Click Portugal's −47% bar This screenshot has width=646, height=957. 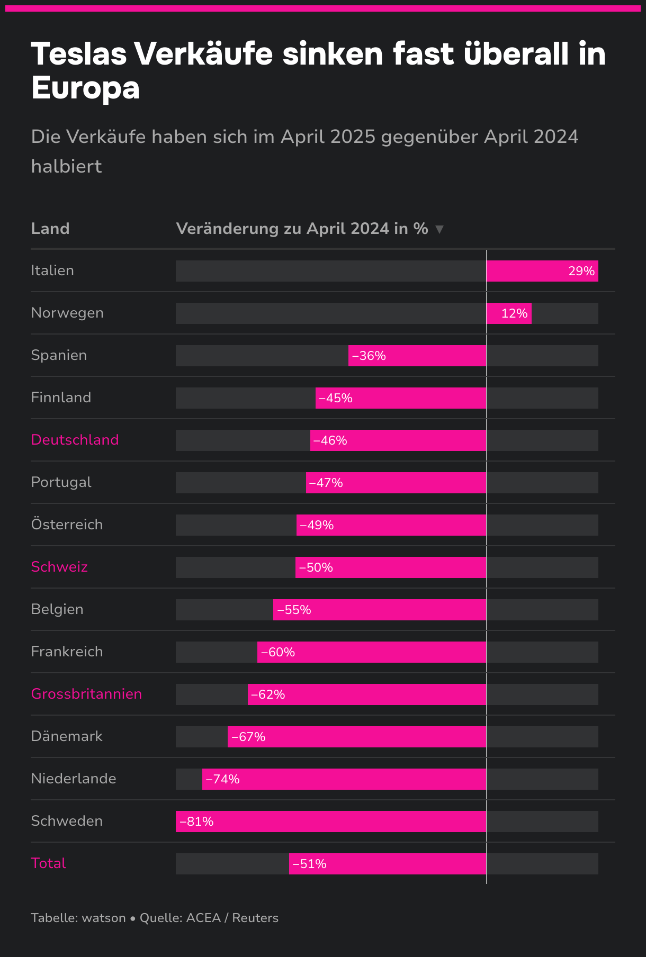coord(396,483)
